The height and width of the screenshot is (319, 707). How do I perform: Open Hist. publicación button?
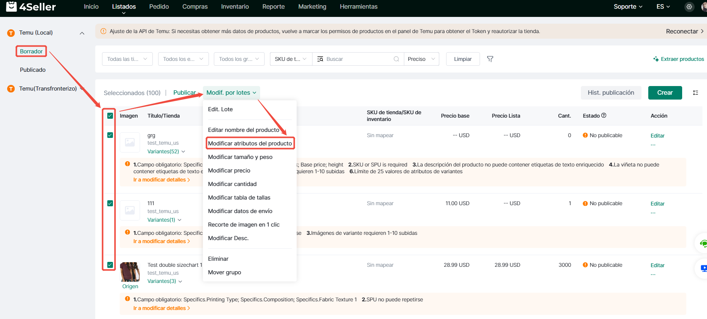pyautogui.click(x=611, y=93)
